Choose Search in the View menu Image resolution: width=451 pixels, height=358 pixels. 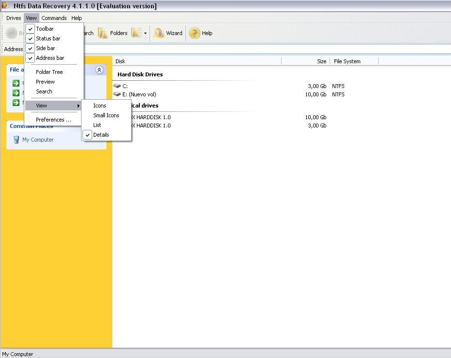pyautogui.click(x=53, y=91)
